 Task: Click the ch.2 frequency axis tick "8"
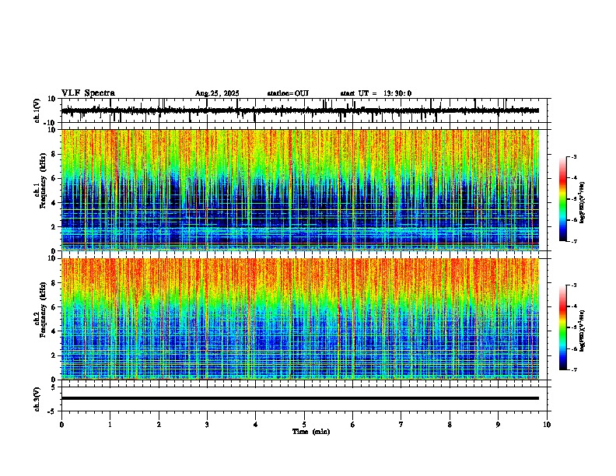pyautogui.click(x=54, y=283)
